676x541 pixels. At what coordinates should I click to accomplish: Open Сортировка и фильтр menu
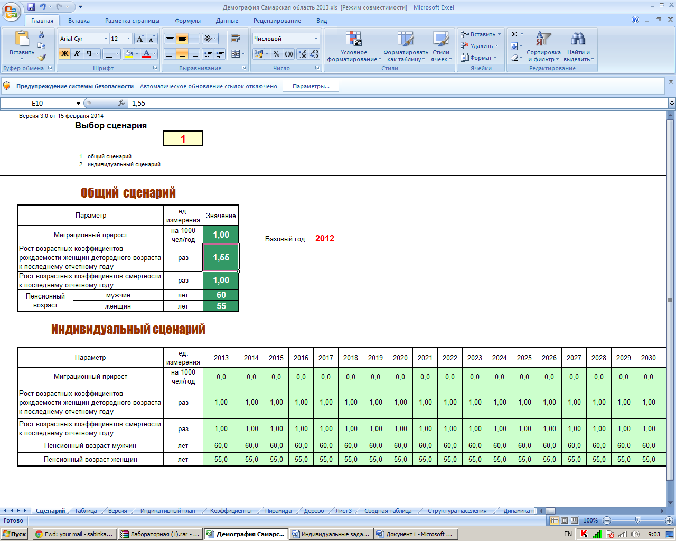click(x=543, y=46)
